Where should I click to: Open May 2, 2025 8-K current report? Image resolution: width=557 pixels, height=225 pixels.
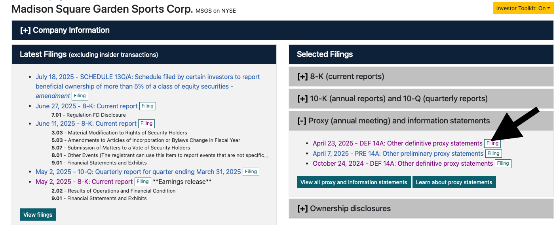click(84, 182)
